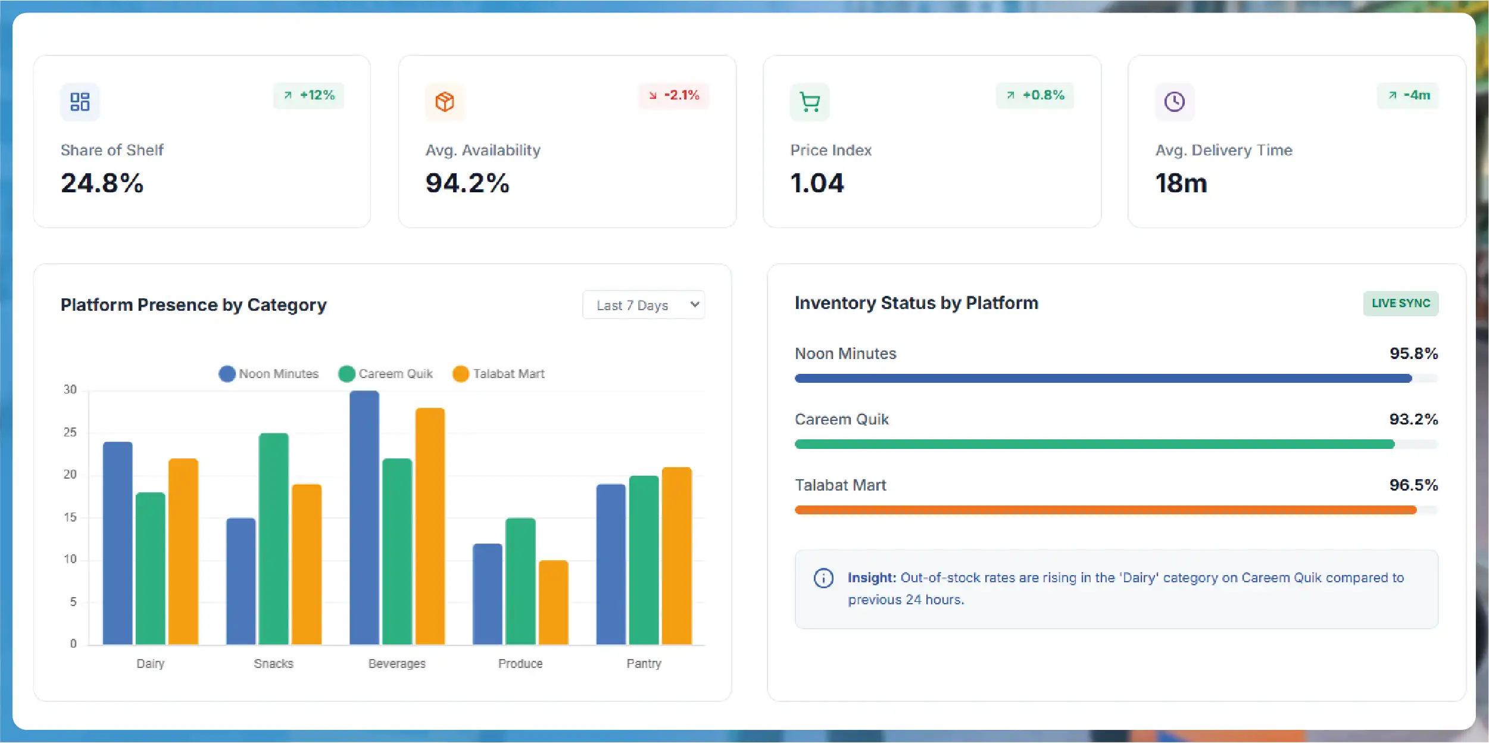This screenshot has width=1489, height=743.
Task: Click the Avg. Availability orange box icon
Action: point(445,102)
